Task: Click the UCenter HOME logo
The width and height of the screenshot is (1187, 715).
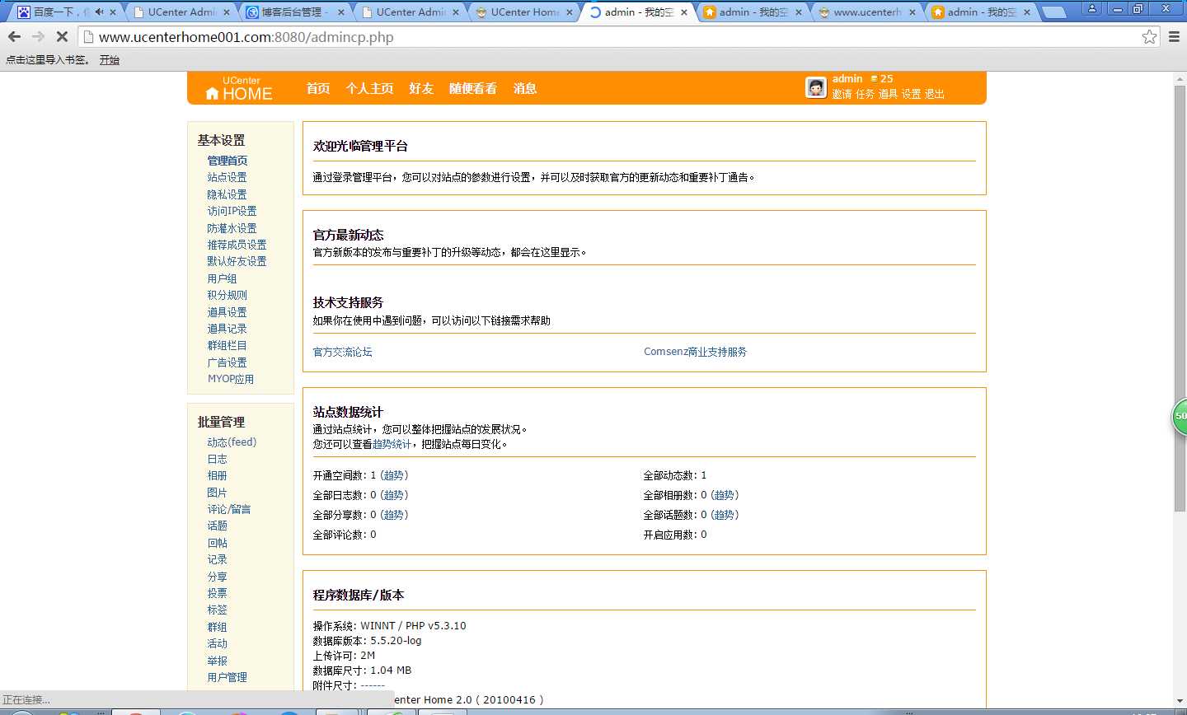Action: 239,89
